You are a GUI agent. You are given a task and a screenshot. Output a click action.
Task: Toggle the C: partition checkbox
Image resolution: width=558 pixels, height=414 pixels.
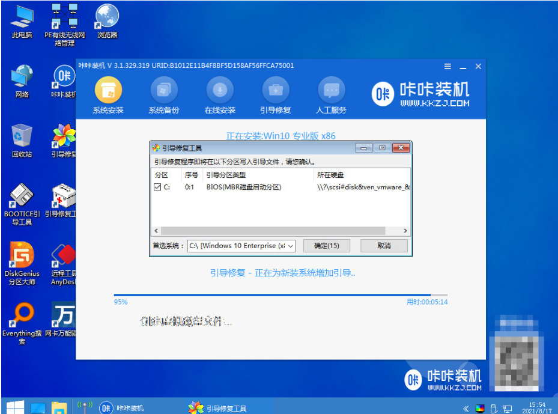[157, 187]
